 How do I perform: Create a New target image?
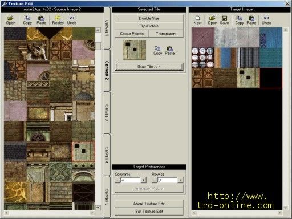coord(197,20)
